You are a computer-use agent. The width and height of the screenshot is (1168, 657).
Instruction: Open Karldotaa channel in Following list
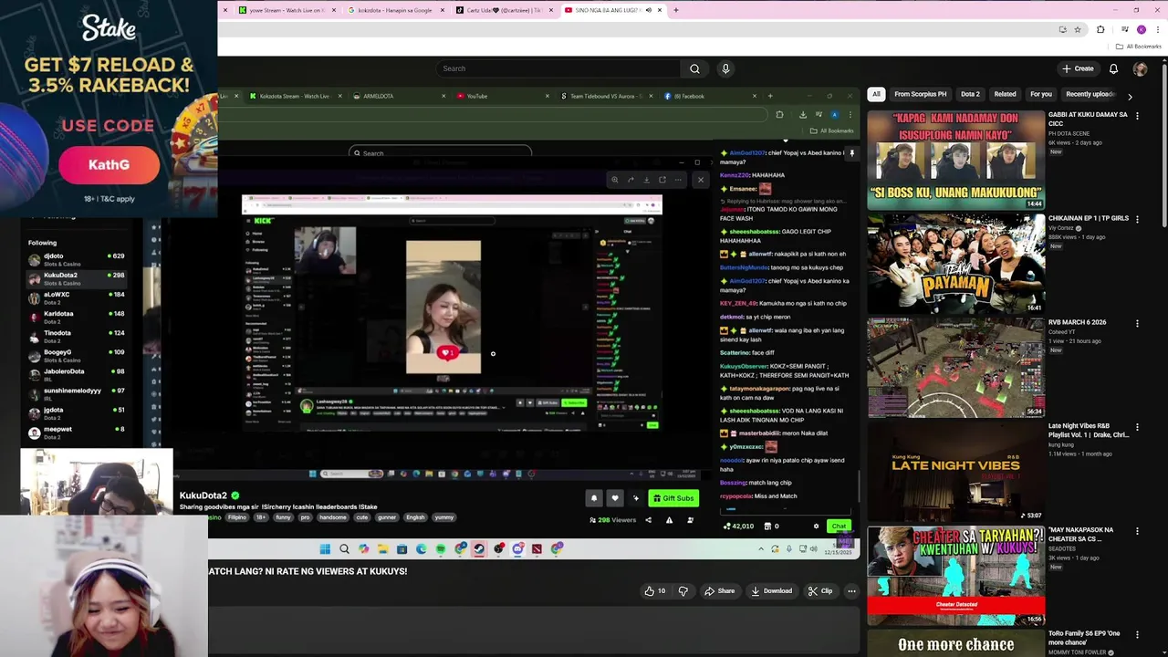(x=78, y=316)
